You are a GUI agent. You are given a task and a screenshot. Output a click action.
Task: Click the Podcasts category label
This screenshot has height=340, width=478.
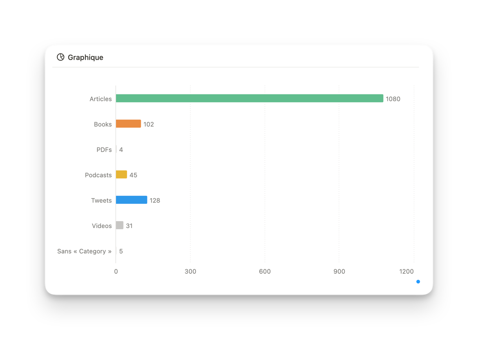tap(98, 175)
